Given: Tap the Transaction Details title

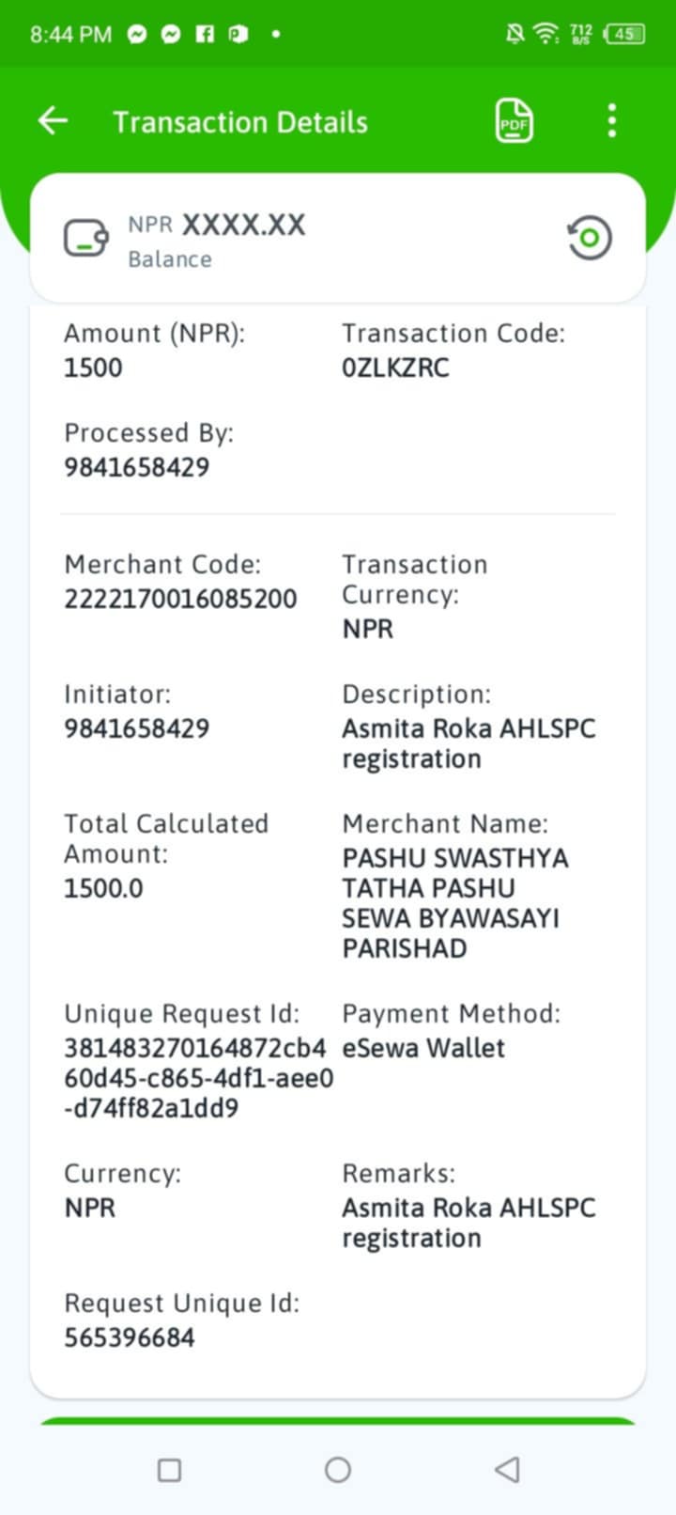Looking at the screenshot, I should (240, 122).
